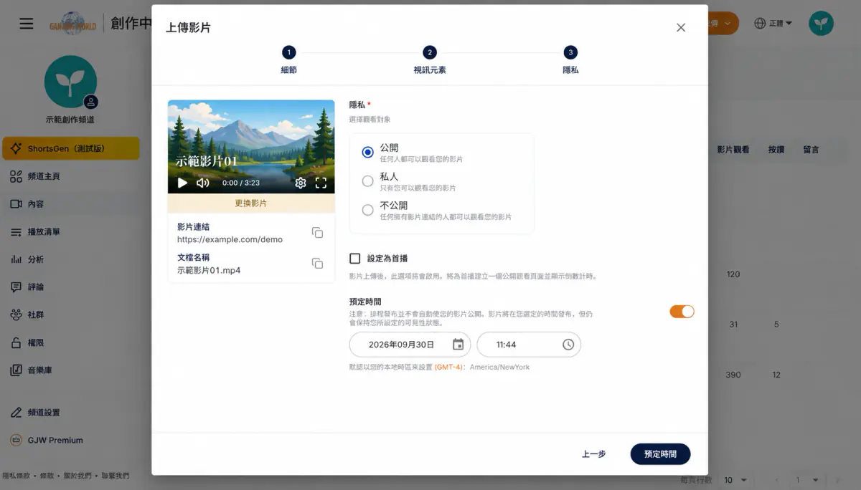Open the orange upload dropdown arrow

click(x=728, y=24)
